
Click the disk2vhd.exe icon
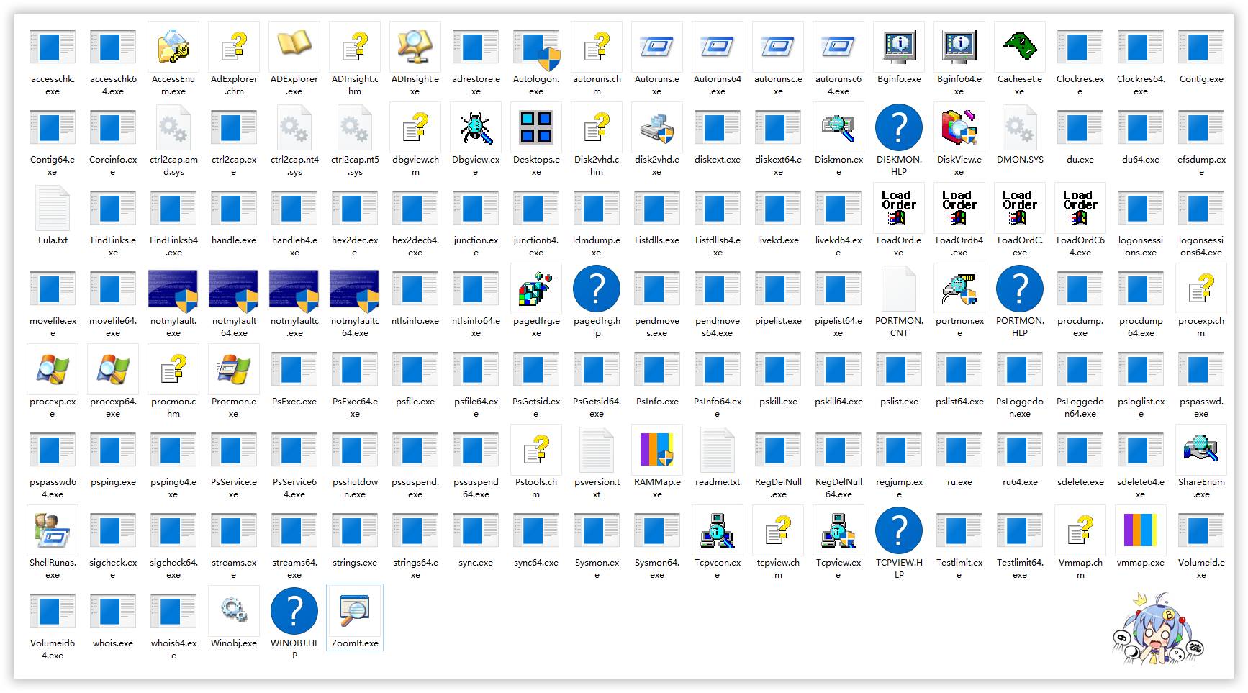657,127
